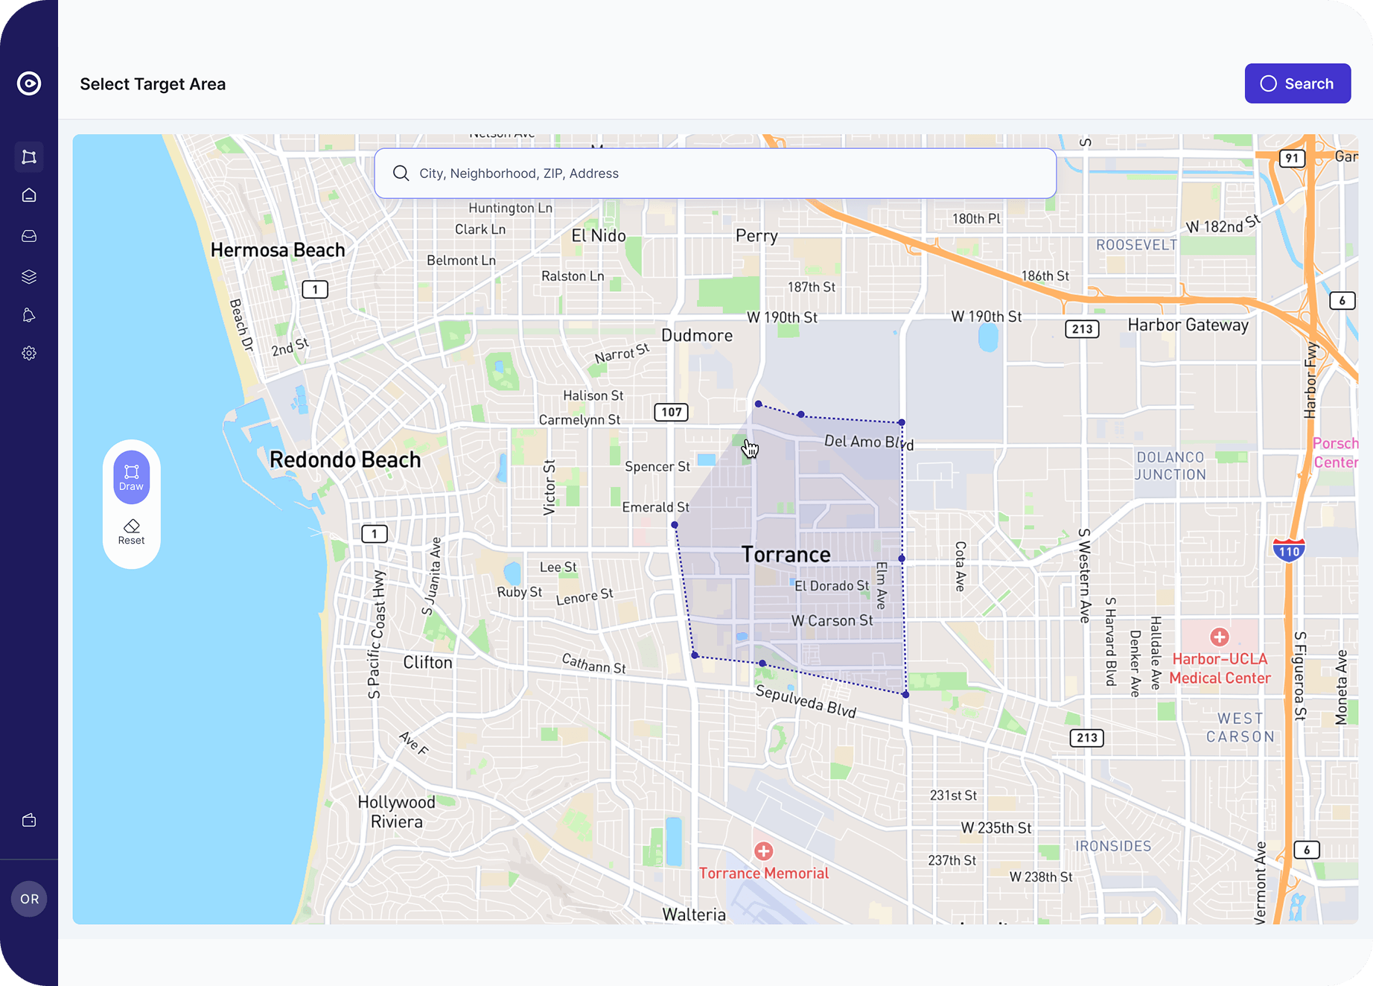This screenshot has height=986, width=1373.
Task: Click the Redondo Beach map label
Action: [345, 460]
